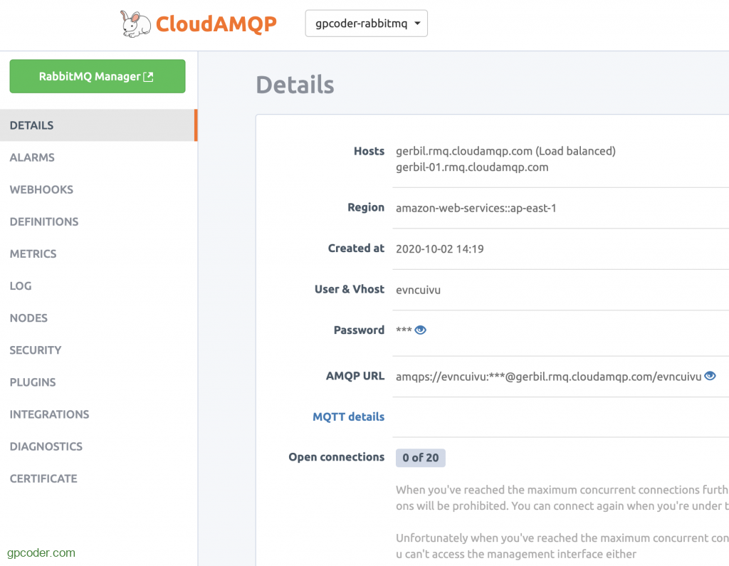Open the LOG section

coord(21,285)
